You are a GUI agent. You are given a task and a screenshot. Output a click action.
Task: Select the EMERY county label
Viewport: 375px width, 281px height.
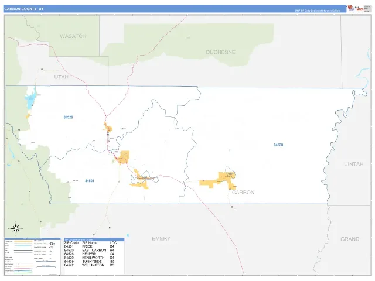(161, 238)
